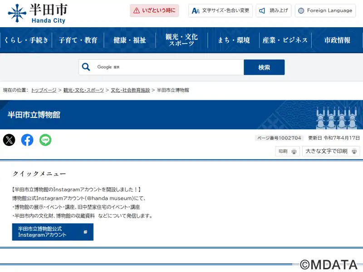This screenshot has width=363, height=272.
Task: Click the 印刷 print button
Action: 288,151
